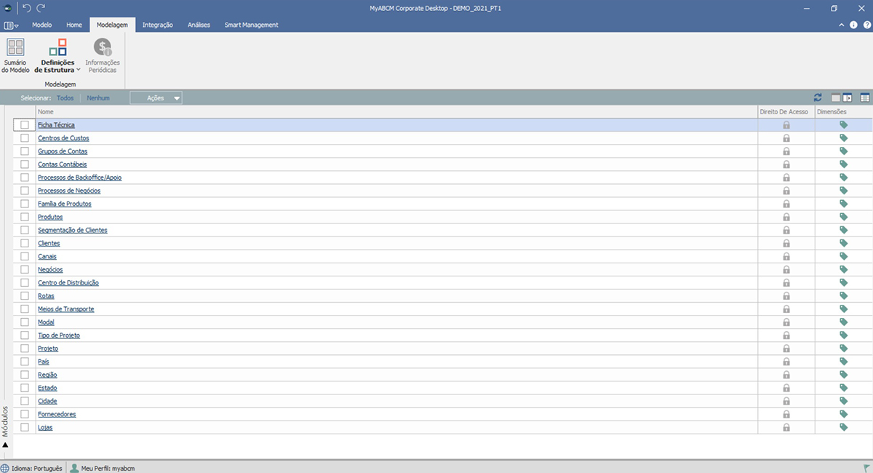Check the Grupos de Contas row checkbox

pyautogui.click(x=25, y=151)
